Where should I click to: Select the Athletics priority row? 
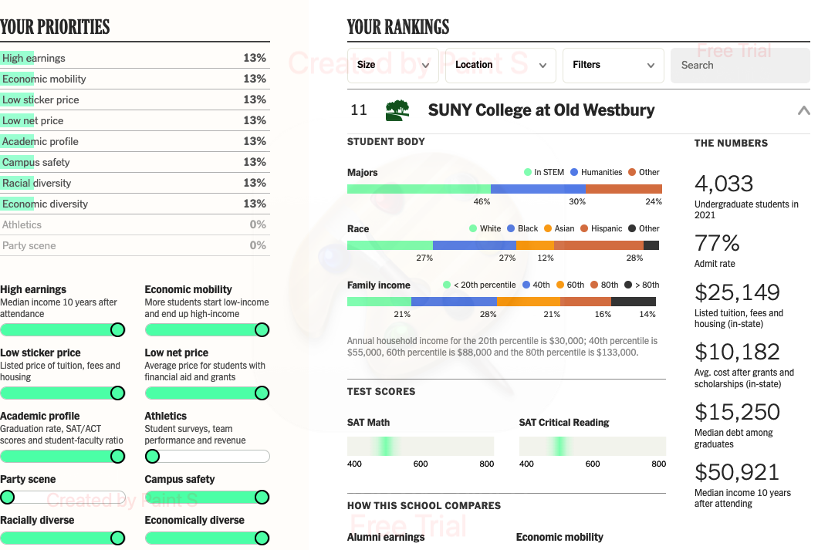click(134, 224)
